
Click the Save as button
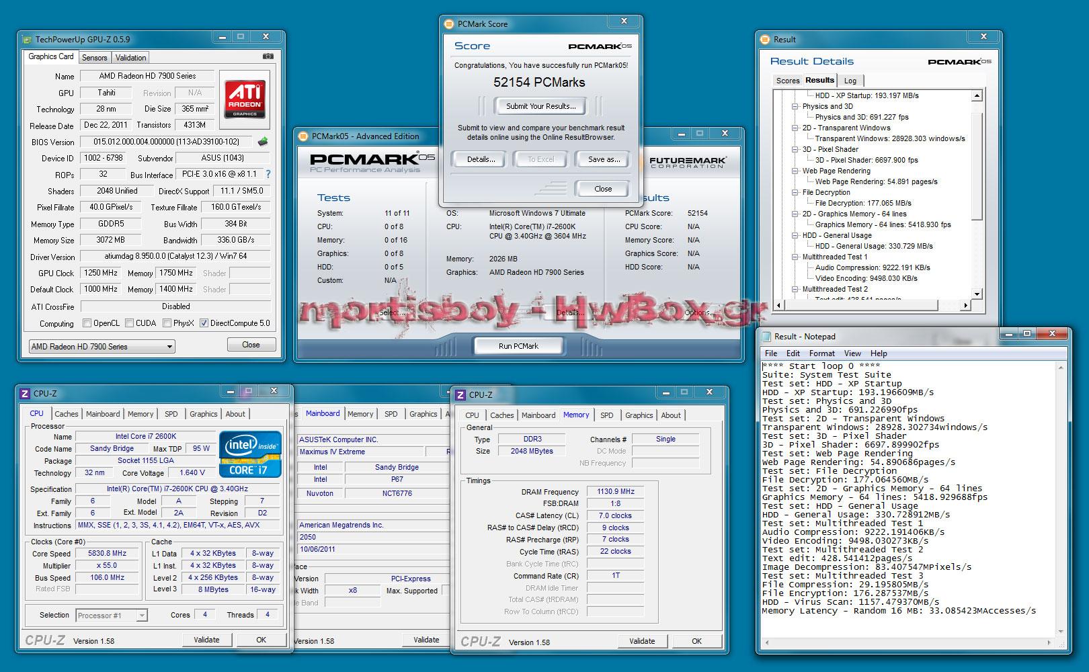pos(604,159)
